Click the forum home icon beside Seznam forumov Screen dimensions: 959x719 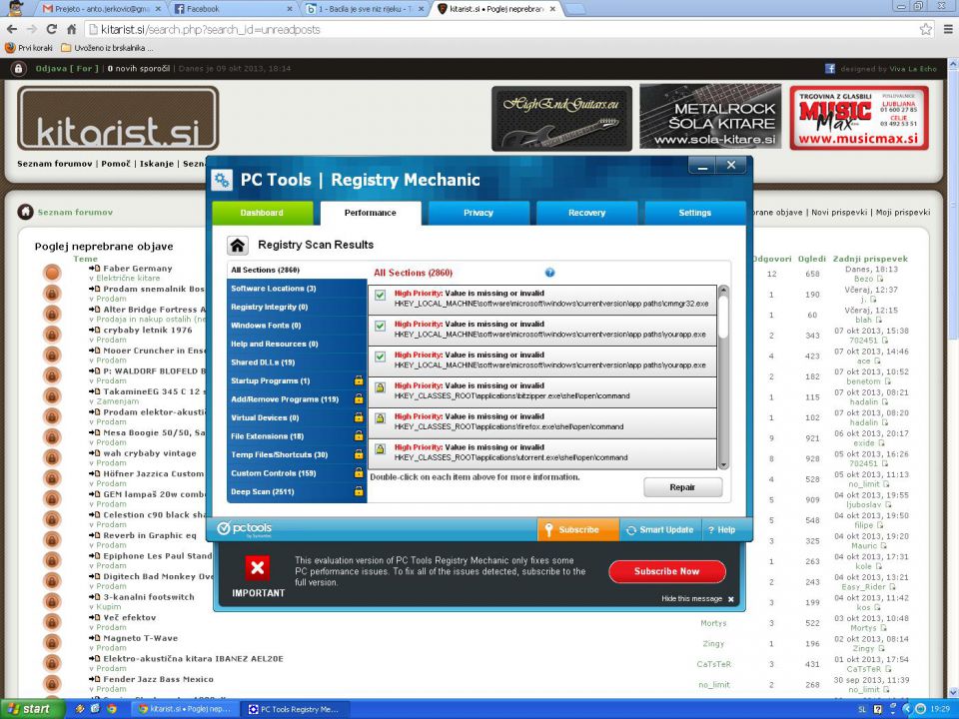[25, 212]
